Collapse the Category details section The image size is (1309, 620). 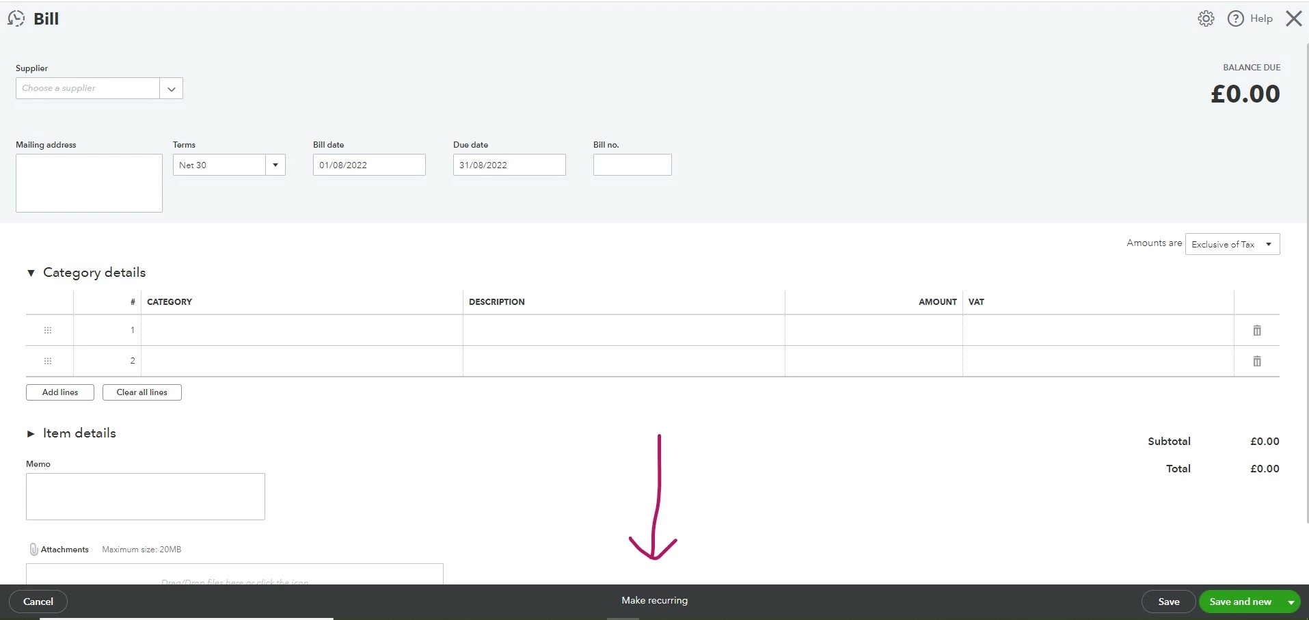point(31,273)
